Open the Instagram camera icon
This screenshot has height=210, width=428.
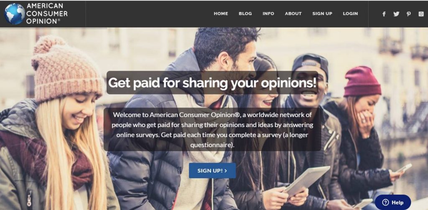(x=421, y=14)
